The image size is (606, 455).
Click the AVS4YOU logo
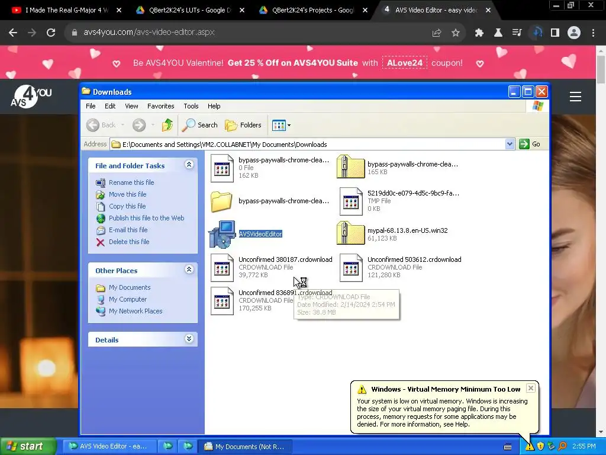tap(31, 97)
